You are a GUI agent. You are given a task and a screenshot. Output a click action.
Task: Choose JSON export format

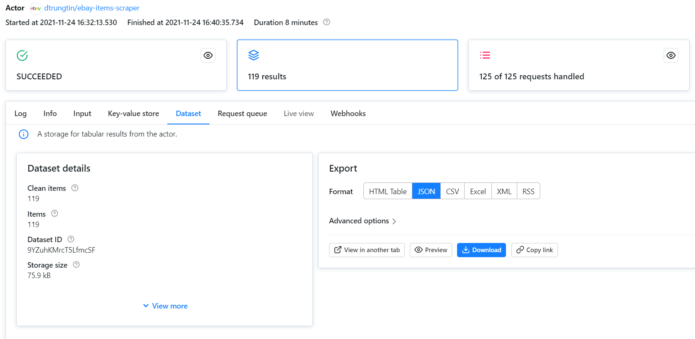click(426, 191)
